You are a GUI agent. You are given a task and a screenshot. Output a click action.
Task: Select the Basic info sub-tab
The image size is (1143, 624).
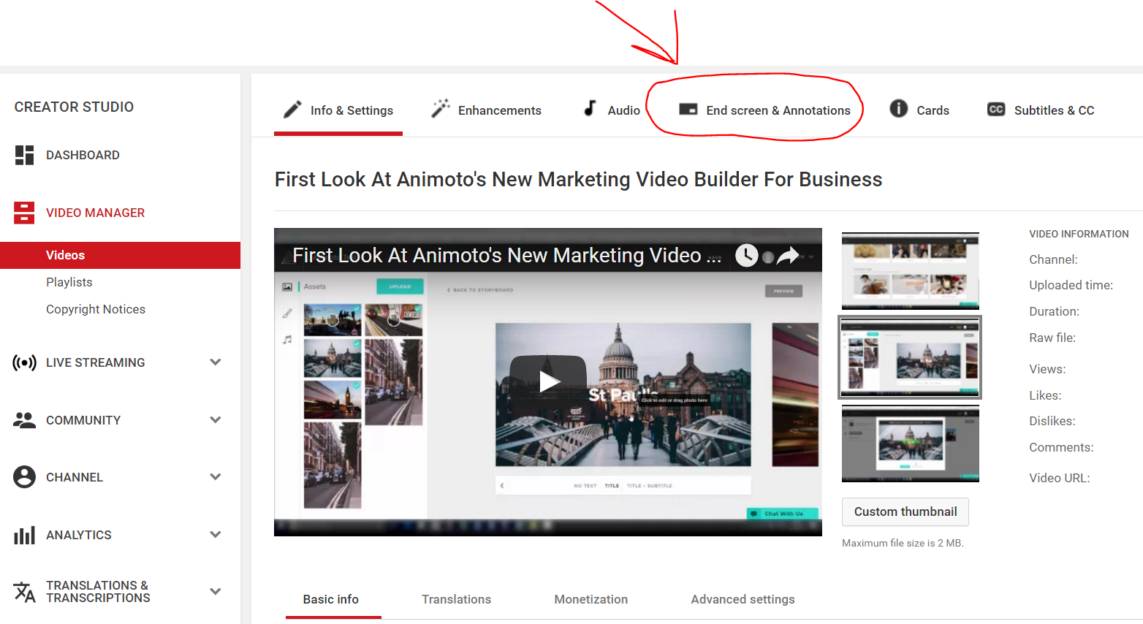pos(331,599)
